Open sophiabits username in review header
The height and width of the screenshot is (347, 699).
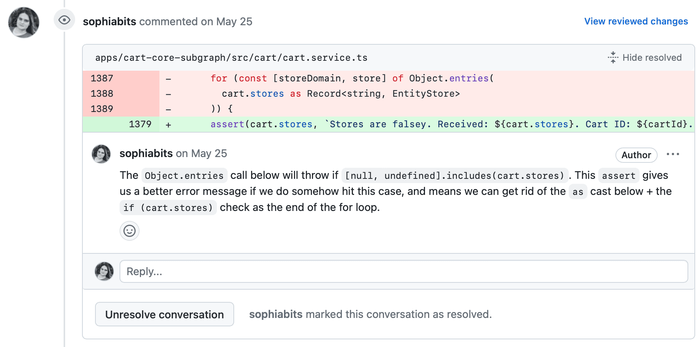[x=110, y=21]
